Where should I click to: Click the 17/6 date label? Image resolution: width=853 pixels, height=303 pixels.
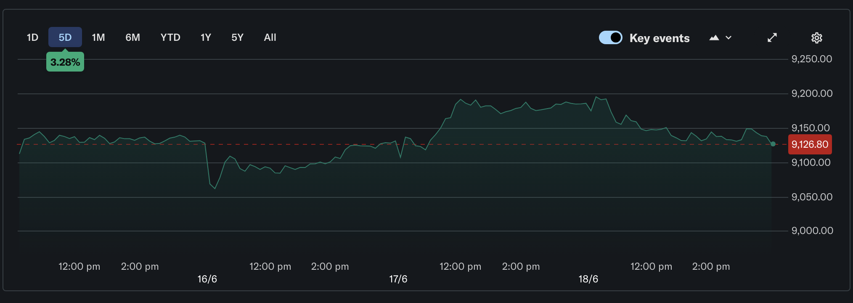(398, 279)
